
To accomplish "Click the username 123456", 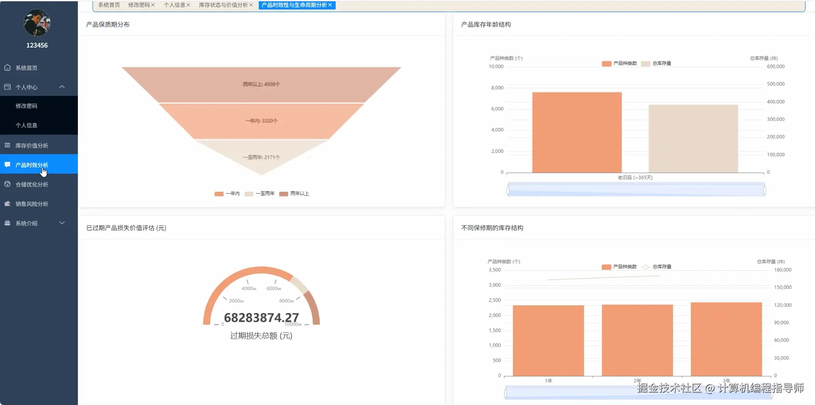I will click(37, 45).
